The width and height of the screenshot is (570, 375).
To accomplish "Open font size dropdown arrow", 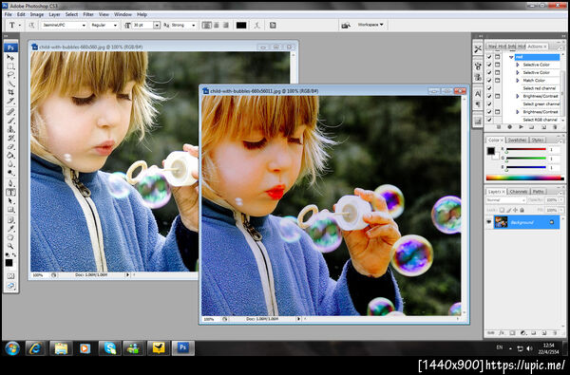I will (157, 25).
